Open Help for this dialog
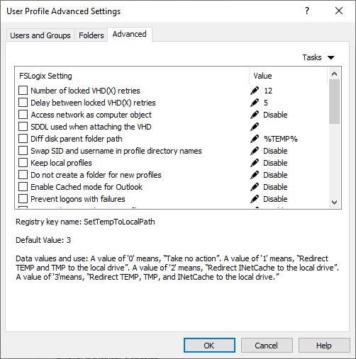This screenshot has width=356, height=359. click(324, 346)
